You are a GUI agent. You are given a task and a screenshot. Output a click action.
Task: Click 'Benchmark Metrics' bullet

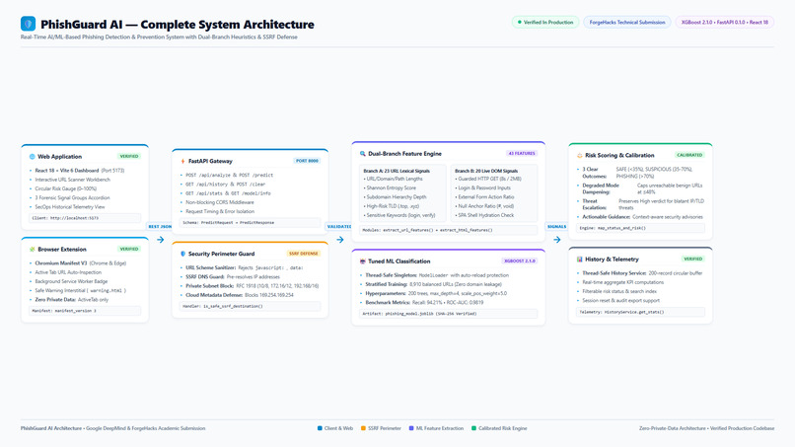[x=424, y=303]
